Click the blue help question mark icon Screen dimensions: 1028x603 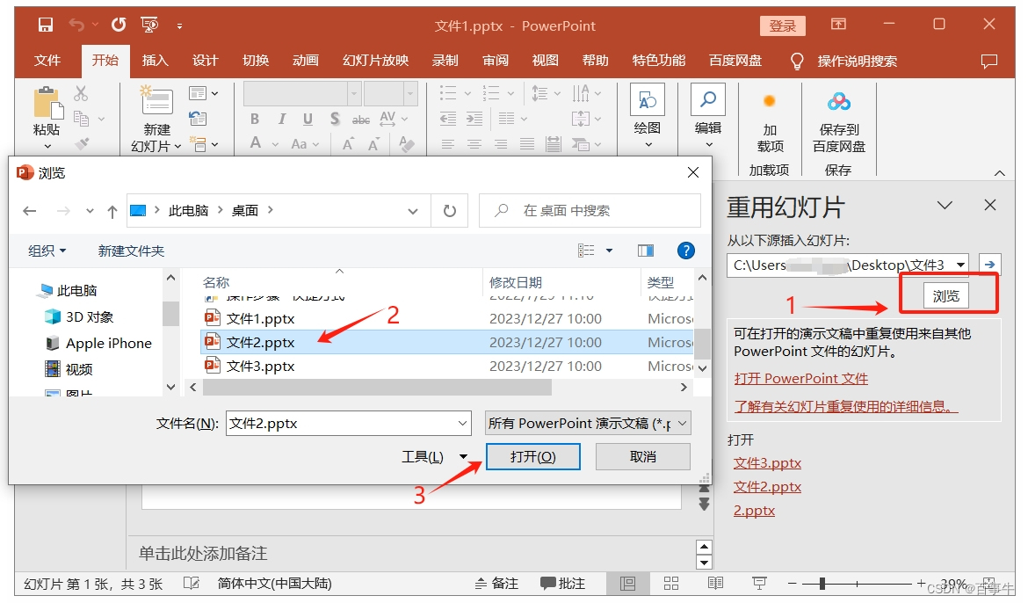685,251
